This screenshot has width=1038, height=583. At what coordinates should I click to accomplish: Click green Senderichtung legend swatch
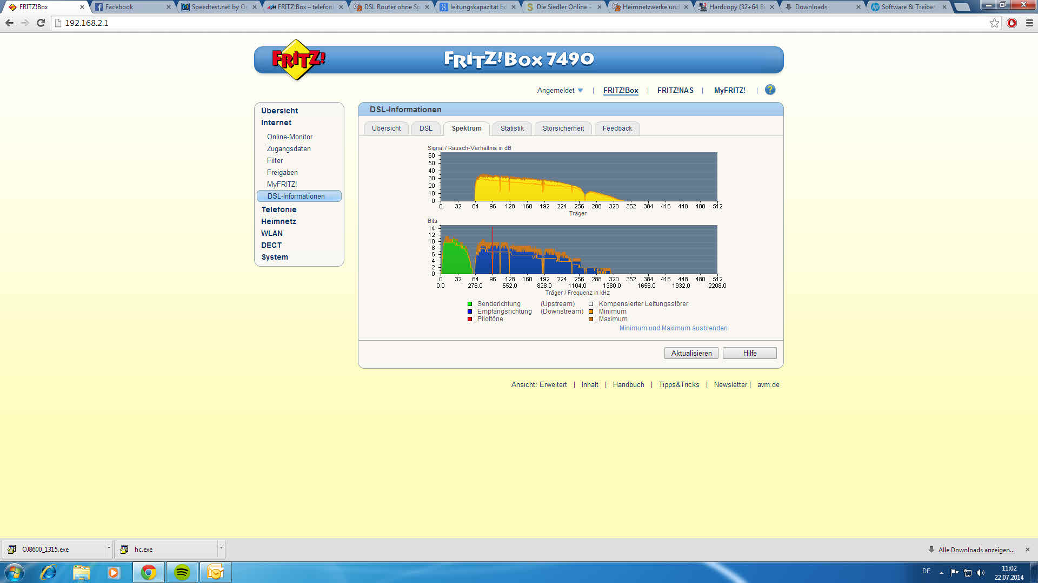click(470, 304)
